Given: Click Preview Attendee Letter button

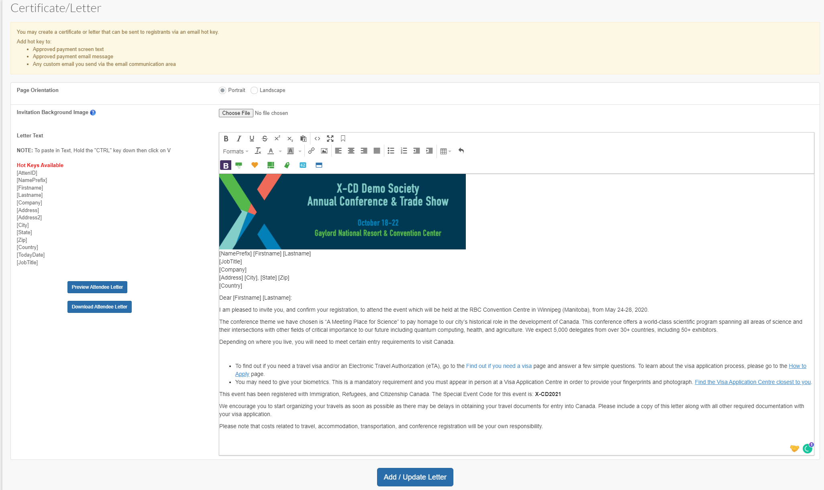Looking at the screenshot, I should click(x=97, y=287).
